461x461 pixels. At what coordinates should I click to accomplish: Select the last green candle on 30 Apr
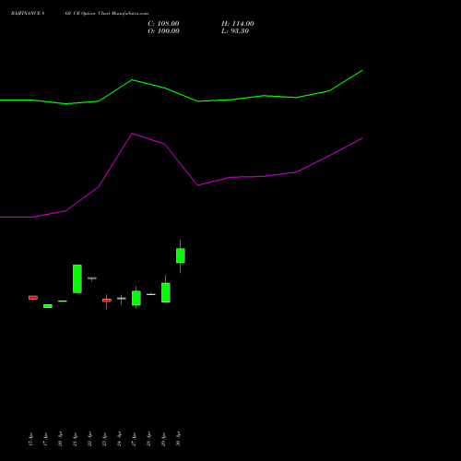181,255
